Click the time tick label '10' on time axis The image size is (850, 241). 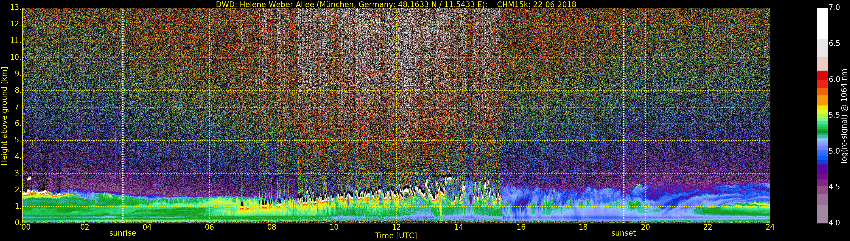tap(334, 227)
